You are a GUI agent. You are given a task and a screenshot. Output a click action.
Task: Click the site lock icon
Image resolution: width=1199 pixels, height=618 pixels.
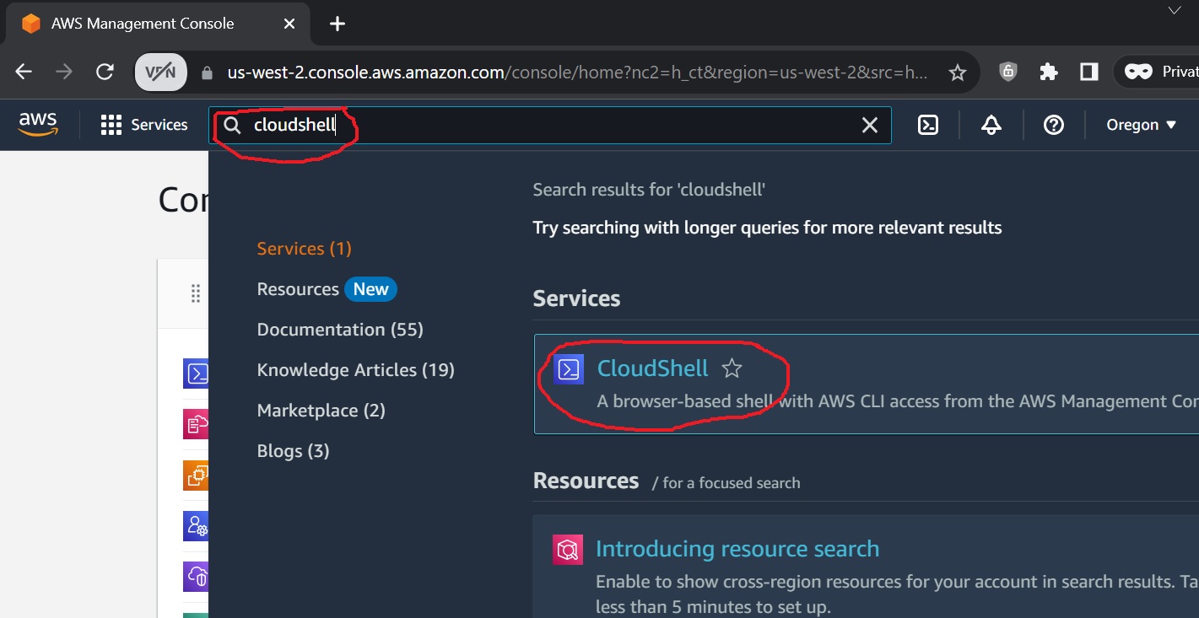[207, 73]
